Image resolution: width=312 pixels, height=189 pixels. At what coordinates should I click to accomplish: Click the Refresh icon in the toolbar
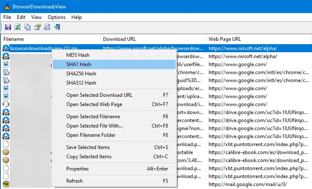(17, 28)
